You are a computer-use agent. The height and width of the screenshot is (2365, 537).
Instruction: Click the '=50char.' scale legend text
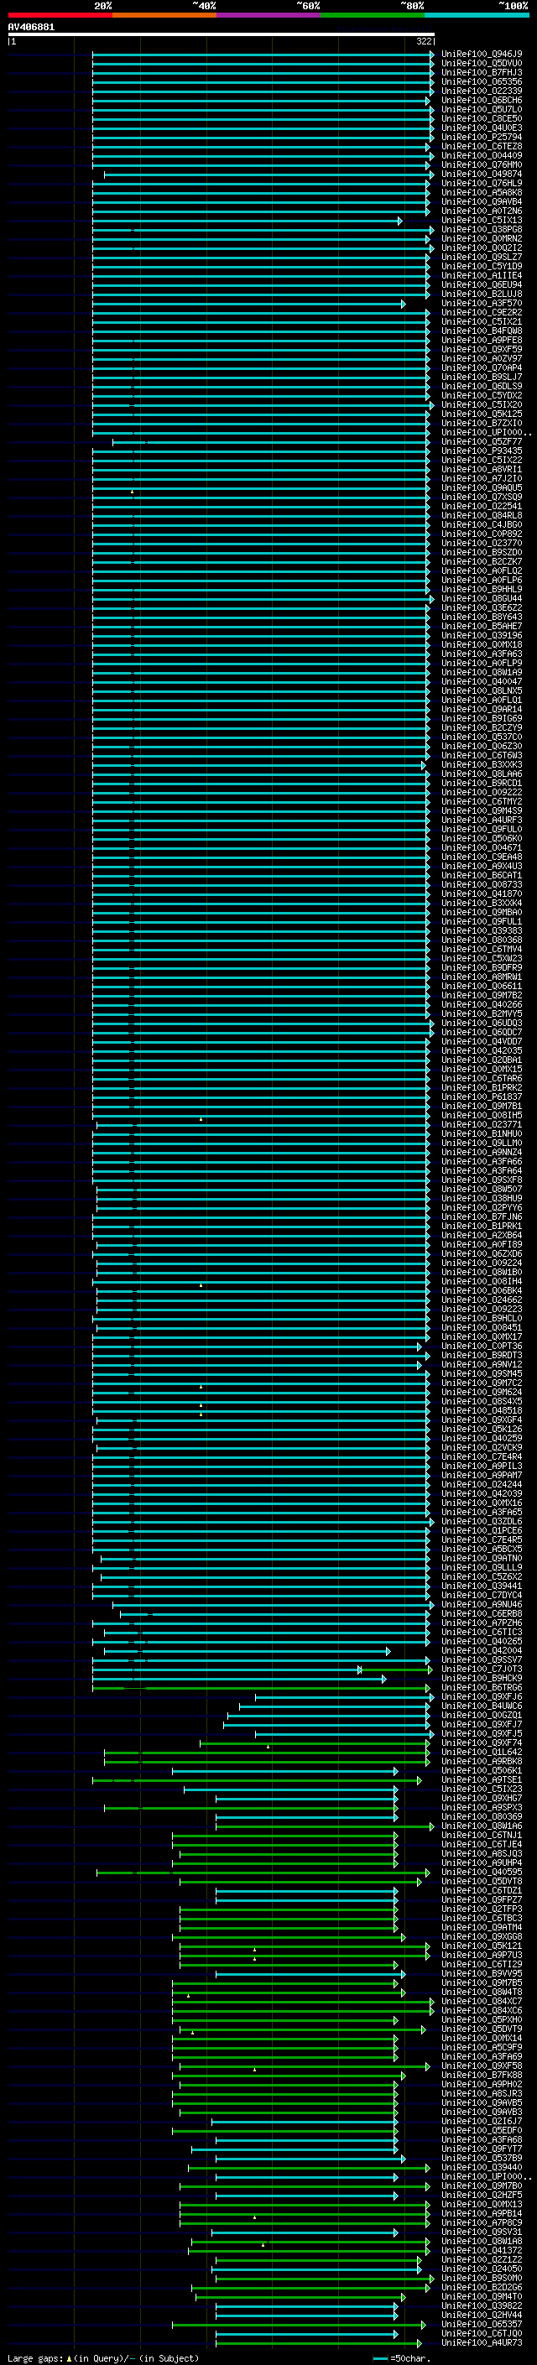[x=410, y=2358]
